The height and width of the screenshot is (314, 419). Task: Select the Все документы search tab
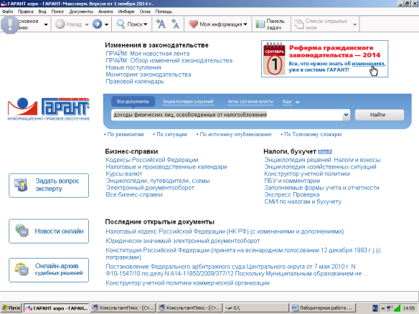point(133,102)
